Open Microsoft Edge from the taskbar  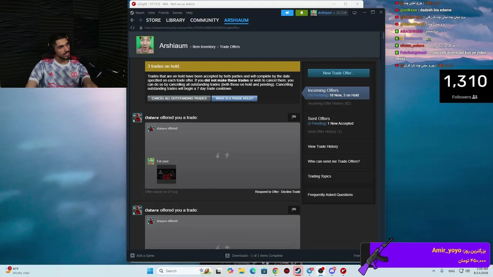253,271
